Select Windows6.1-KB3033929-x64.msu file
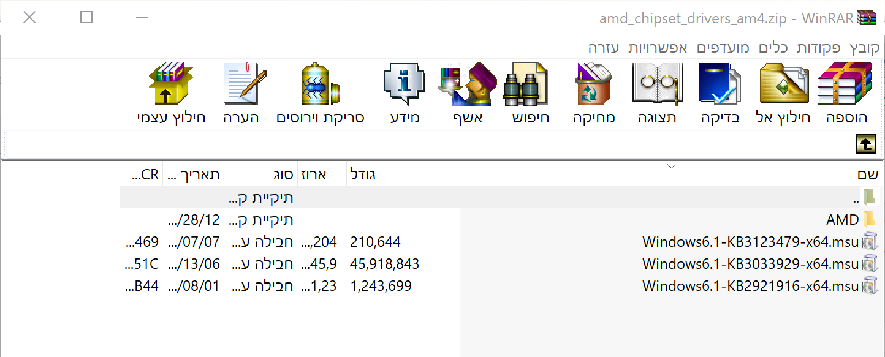Viewport: 885px width, 357px height. tap(750, 264)
